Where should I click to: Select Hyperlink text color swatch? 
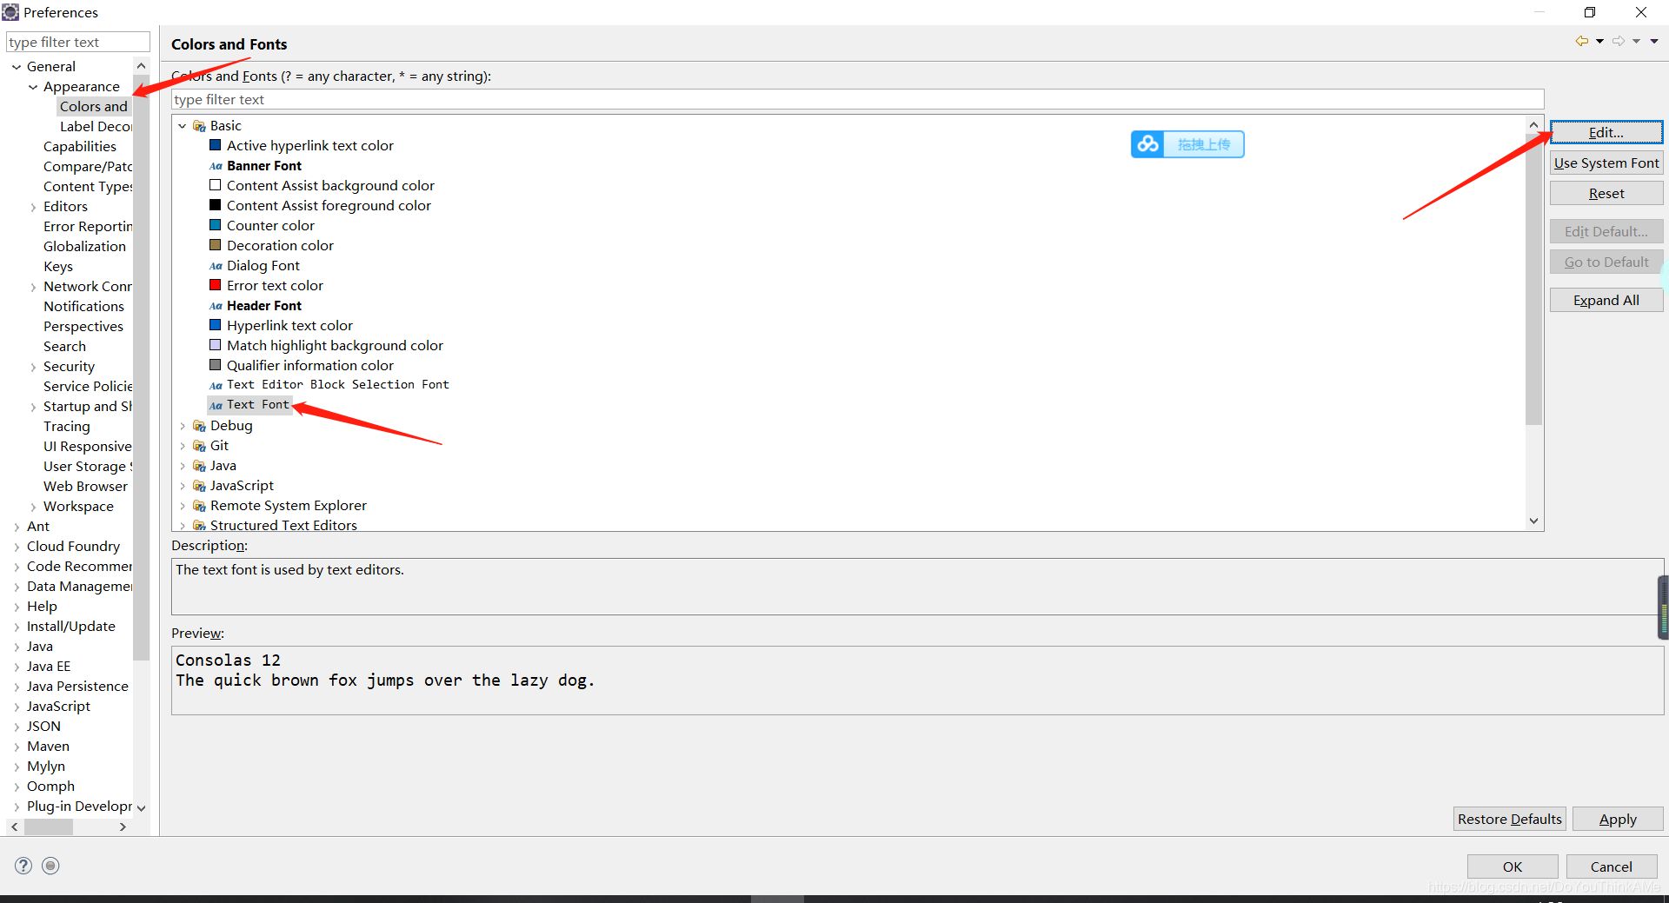216,325
